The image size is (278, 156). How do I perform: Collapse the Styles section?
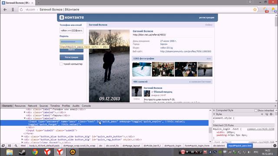[x=214, y=114]
